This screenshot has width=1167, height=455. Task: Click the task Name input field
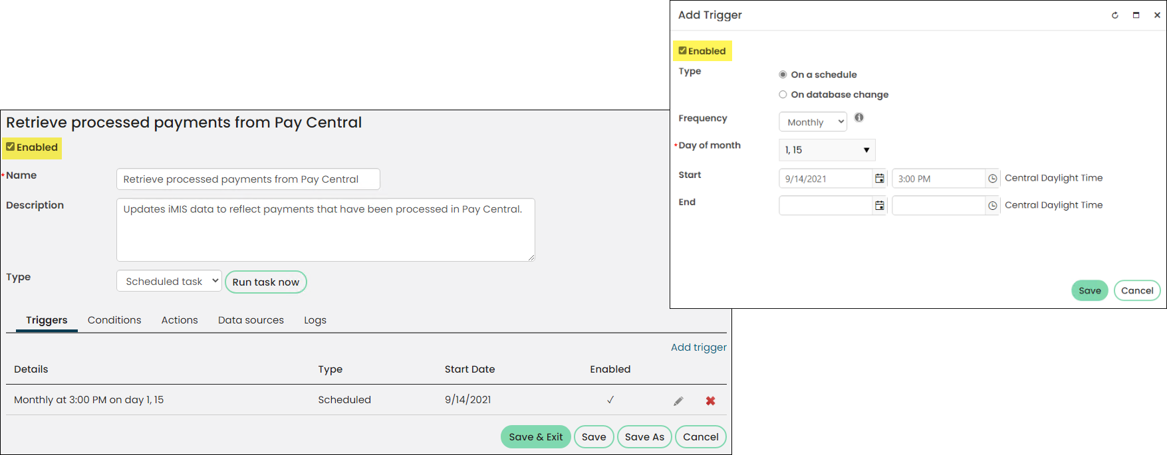pos(248,179)
